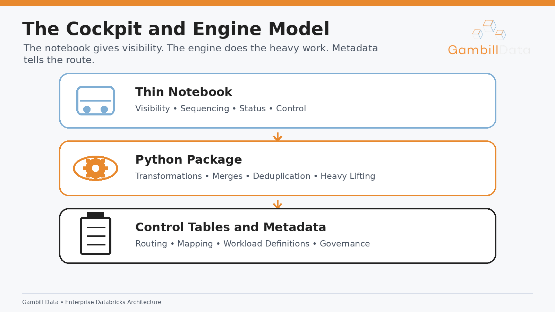Click the subtitle about notebook visibility
This screenshot has width=555, height=312.
[200, 54]
